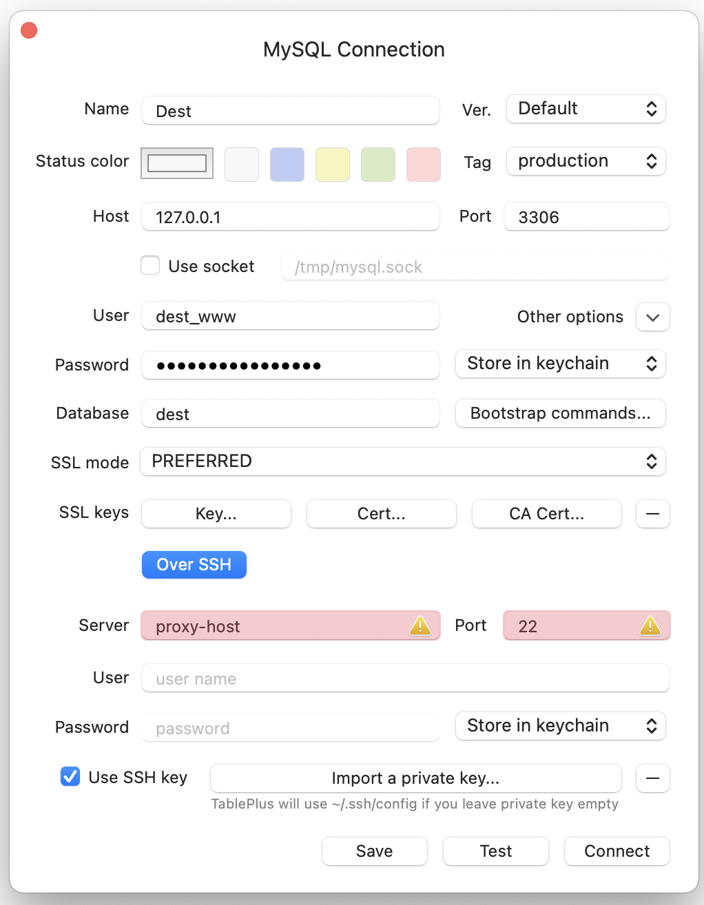The width and height of the screenshot is (704, 905).
Task: Clear the private key with the minus button
Action: point(652,778)
